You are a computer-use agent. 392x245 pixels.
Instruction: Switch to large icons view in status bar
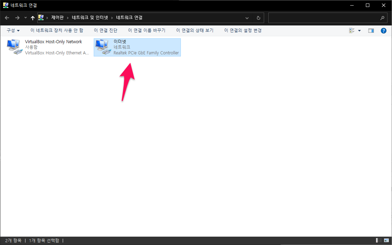pyautogui.click(x=386, y=240)
